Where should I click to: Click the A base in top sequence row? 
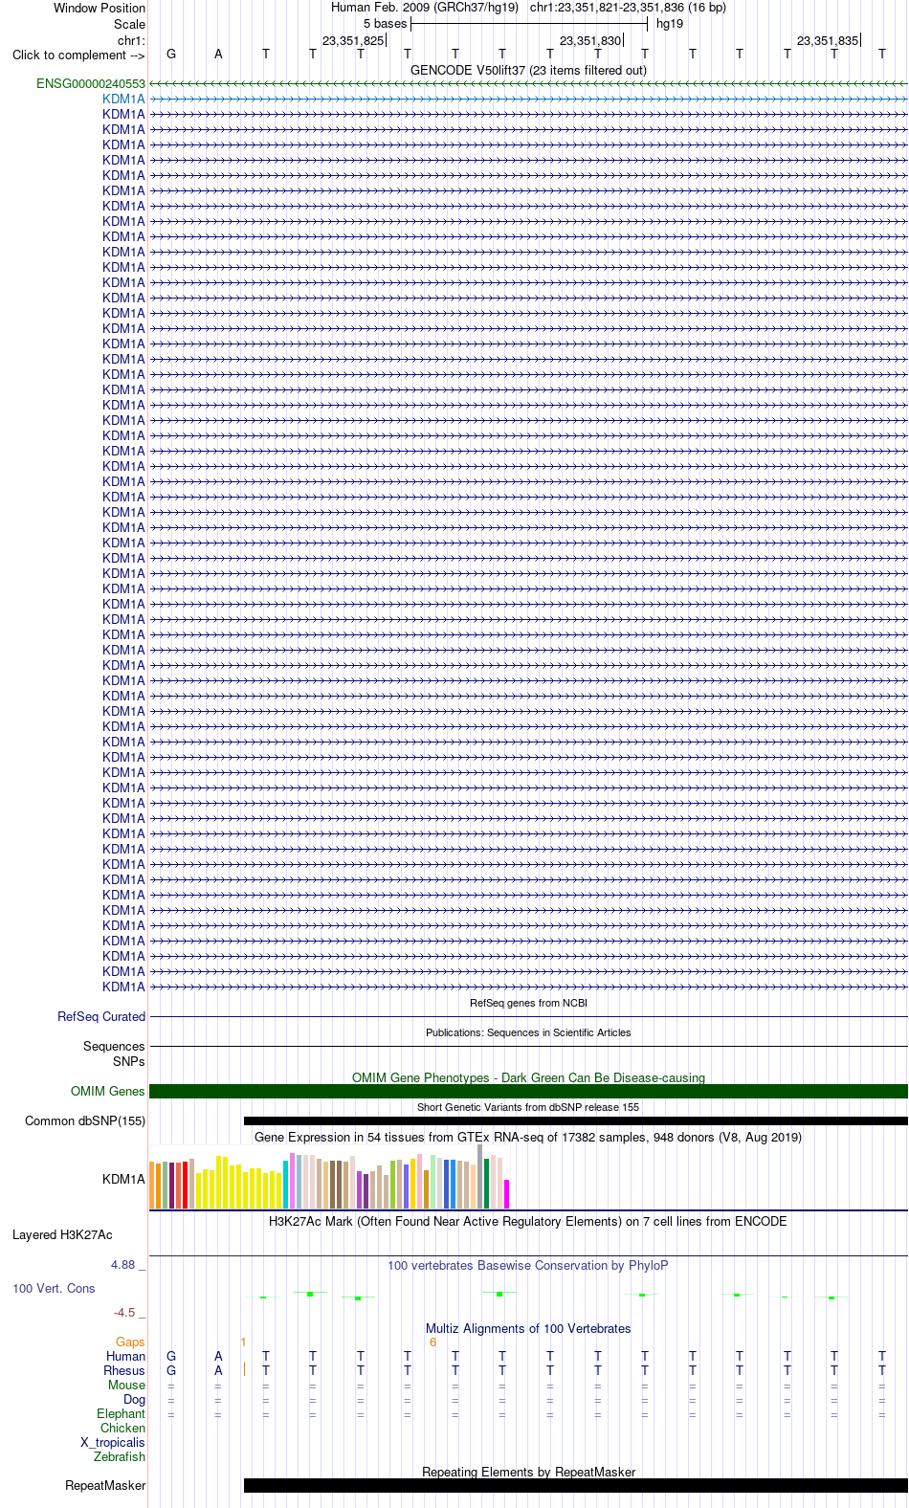pyautogui.click(x=218, y=55)
